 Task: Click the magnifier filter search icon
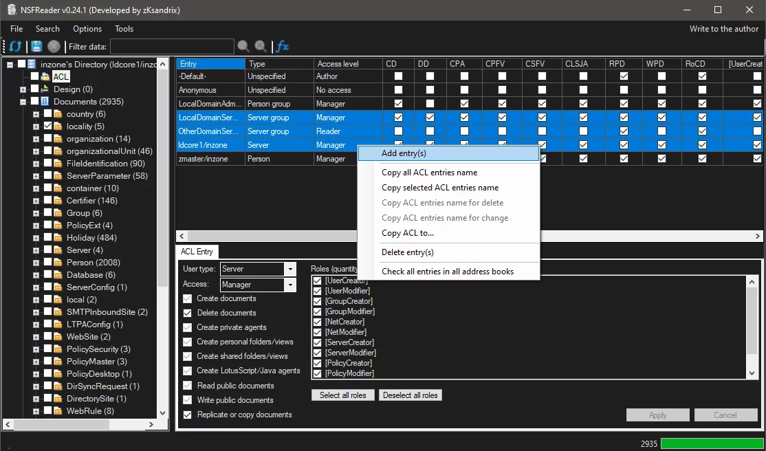(x=243, y=47)
